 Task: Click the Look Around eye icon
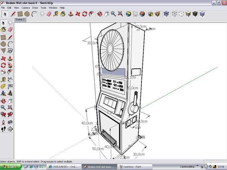point(10,122)
